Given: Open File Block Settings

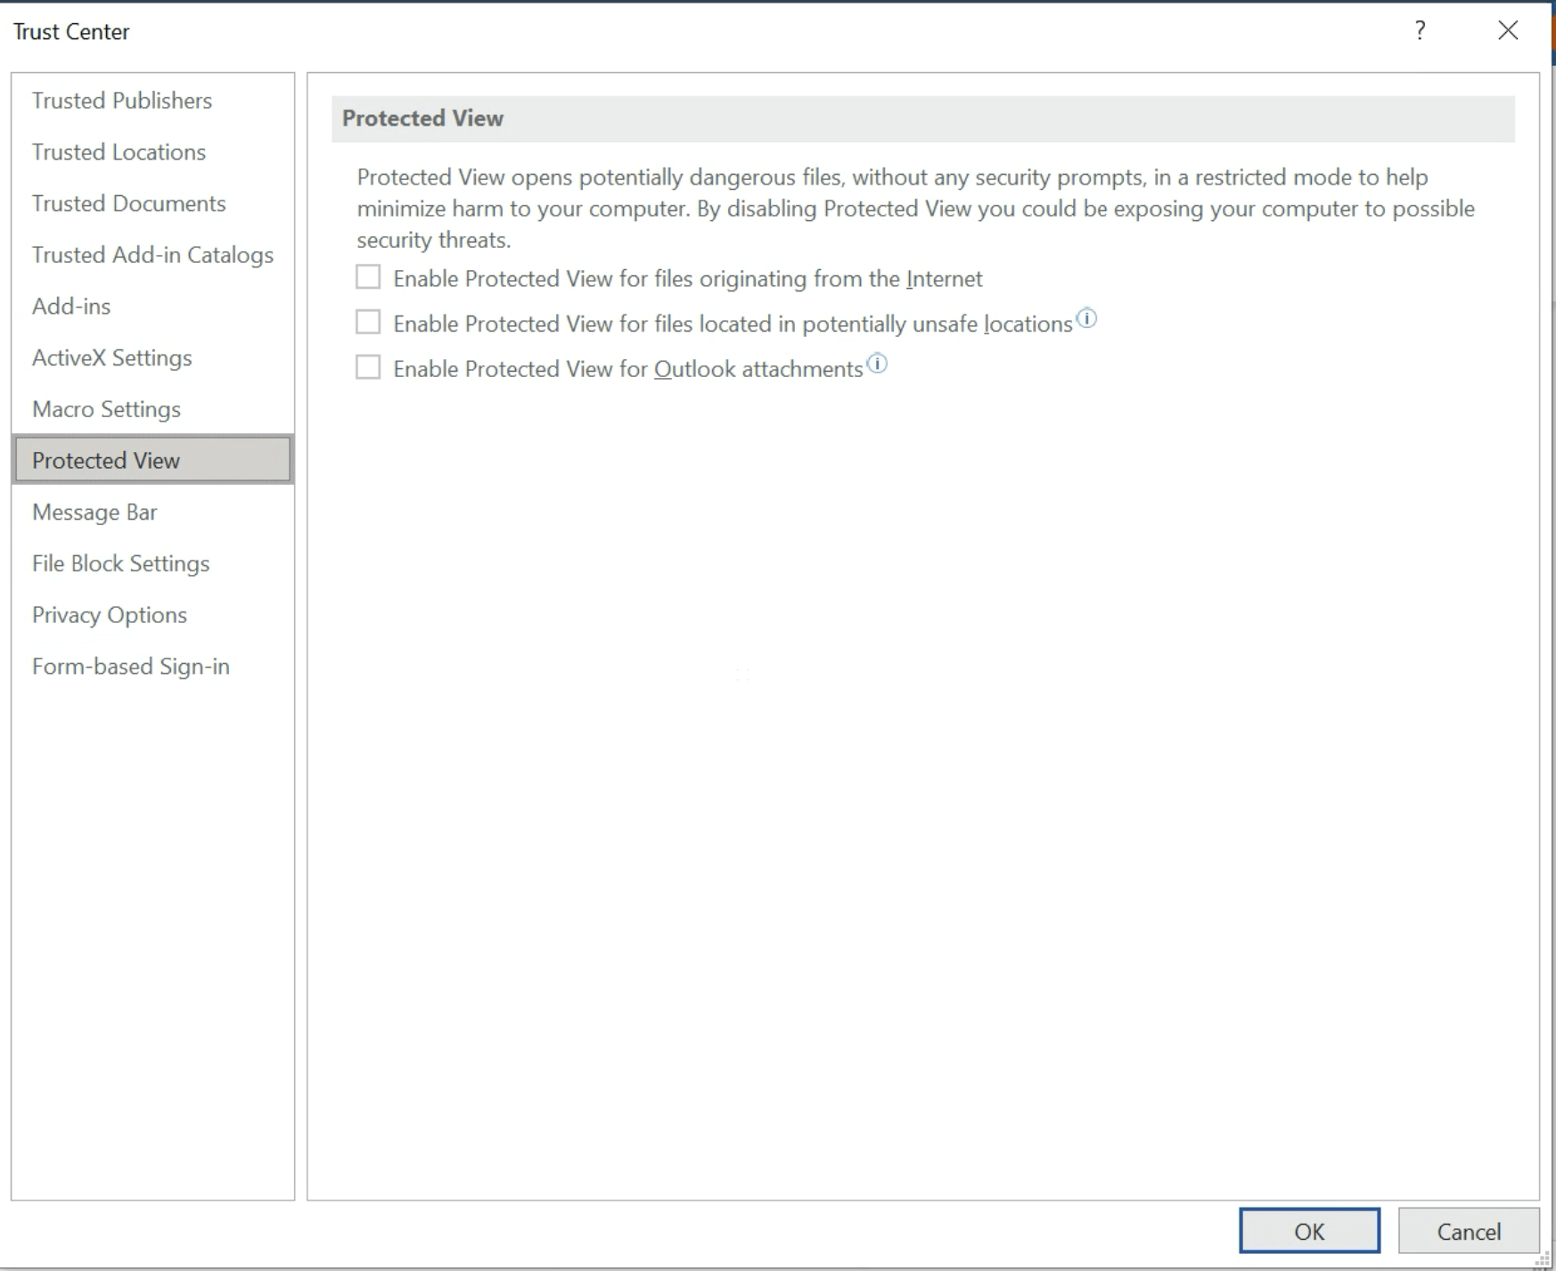Looking at the screenshot, I should click(x=152, y=563).
